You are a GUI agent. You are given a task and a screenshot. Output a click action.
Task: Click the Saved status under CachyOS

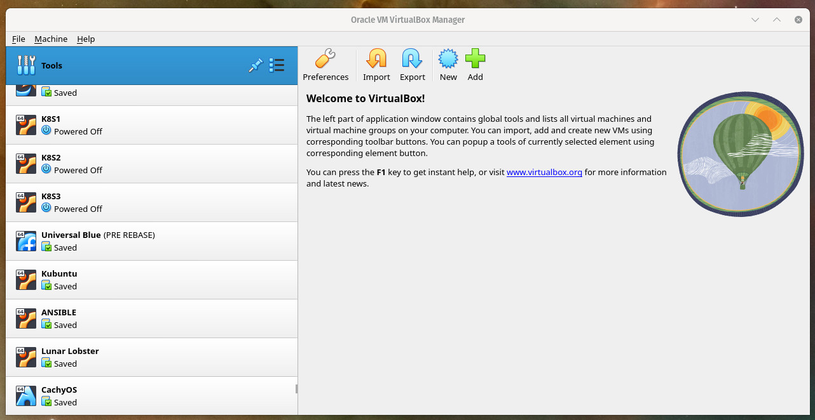click(x=65, y=402)
